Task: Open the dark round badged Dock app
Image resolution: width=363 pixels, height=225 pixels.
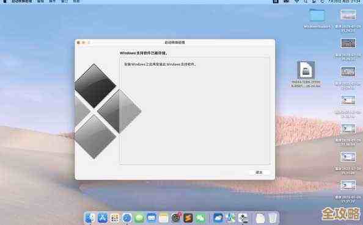Action: tap(176, 217)
